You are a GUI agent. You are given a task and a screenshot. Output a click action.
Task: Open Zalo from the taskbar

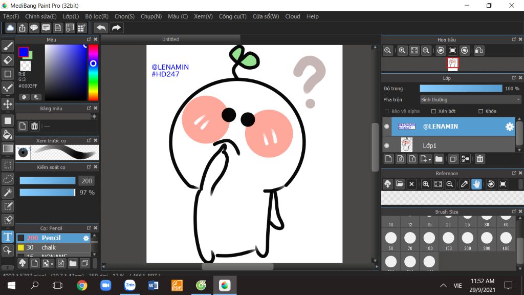pyautogui.click(x=129, y=285)
